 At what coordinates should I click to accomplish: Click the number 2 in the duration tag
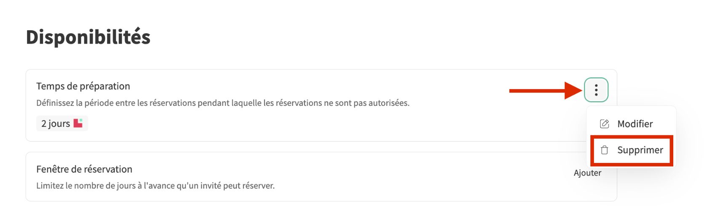click(x=44, y=123)
